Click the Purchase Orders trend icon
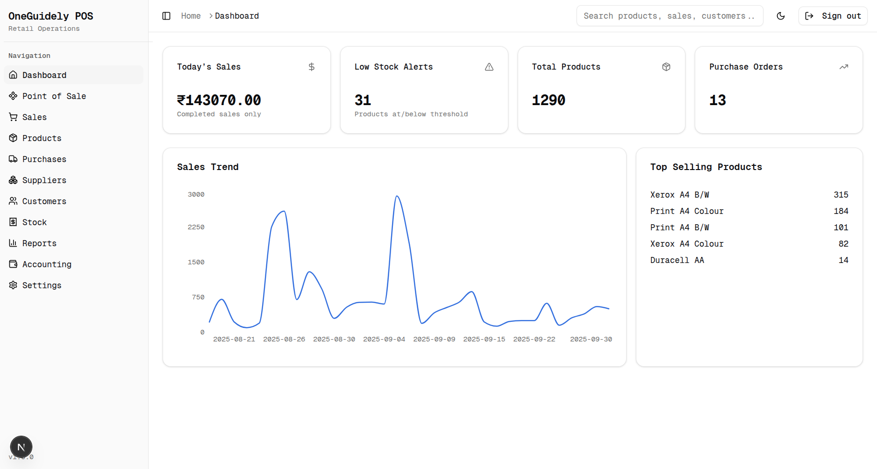877x469 pixels. pyautogui.click(x=844, y=67)
